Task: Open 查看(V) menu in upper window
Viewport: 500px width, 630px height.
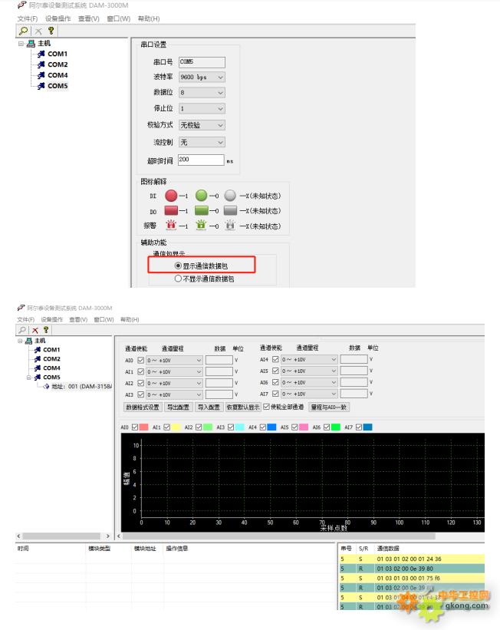Action: tap(89, 18)
